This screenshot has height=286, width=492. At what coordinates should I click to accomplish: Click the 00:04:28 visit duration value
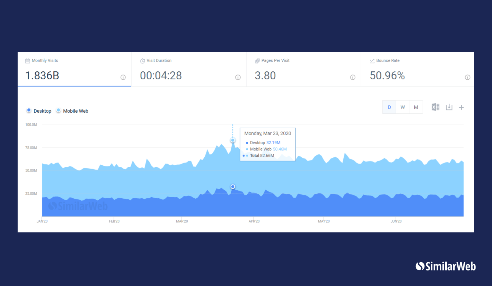point(161,76)
